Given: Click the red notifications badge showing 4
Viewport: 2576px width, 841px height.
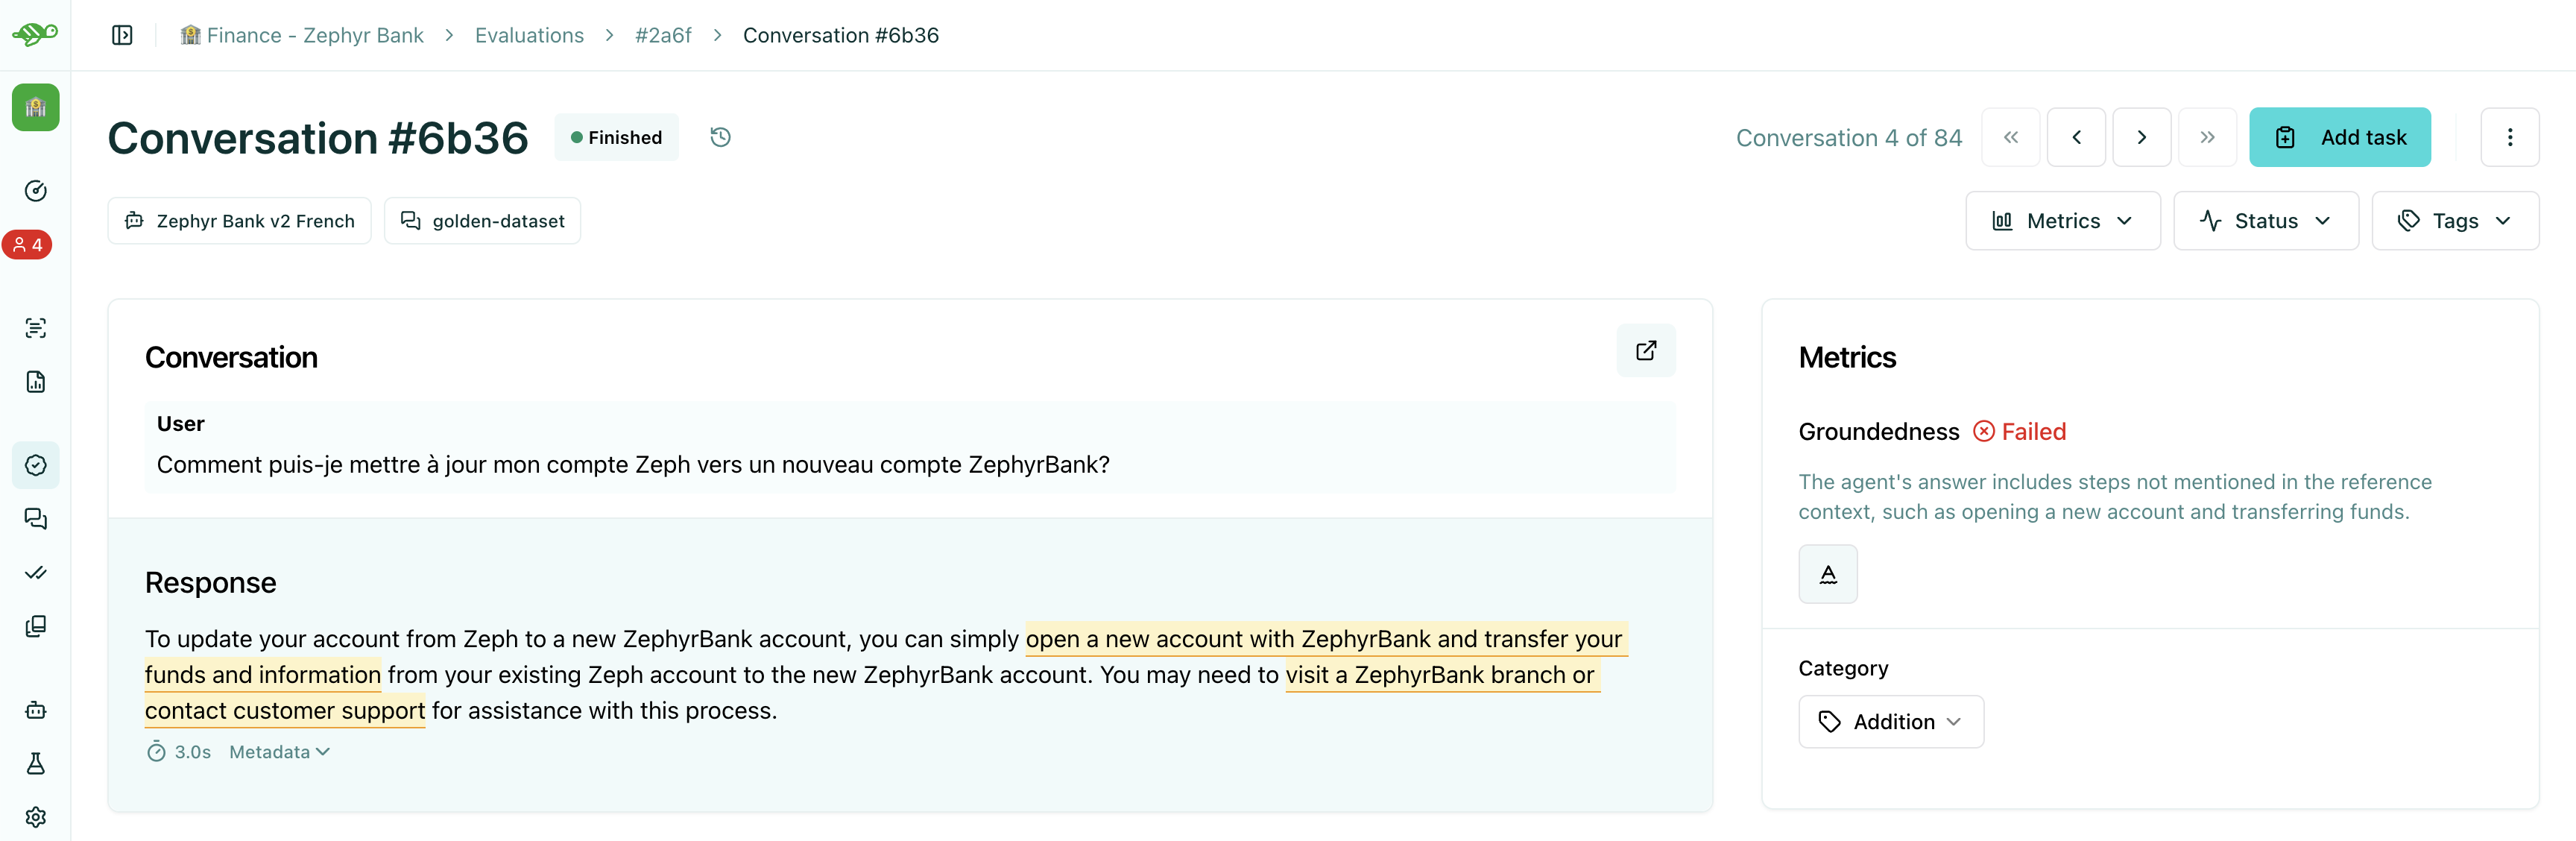Looking at the screenshot, I should click(28, 245).
